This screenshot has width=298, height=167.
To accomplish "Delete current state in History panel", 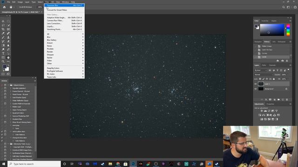I will click(287, 61).
